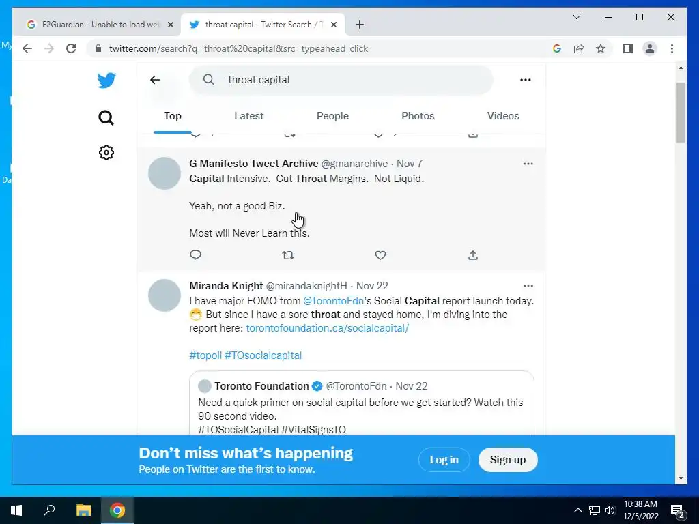Image resolution: width=699 pixels, height=524 pixels.
Task: Open the notification center icon
Action: click(x=678, y=510)
